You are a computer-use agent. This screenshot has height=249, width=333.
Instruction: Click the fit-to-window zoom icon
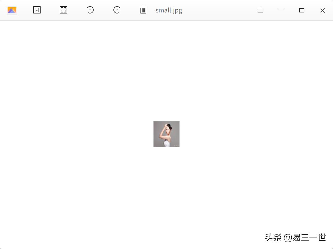(63, 10)
